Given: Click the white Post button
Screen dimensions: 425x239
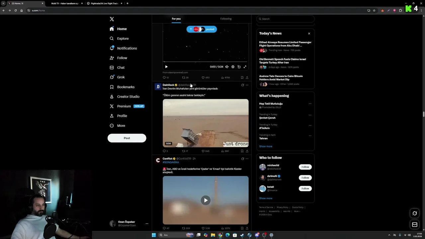Looking at the screenshot, I should pos(127,138).
